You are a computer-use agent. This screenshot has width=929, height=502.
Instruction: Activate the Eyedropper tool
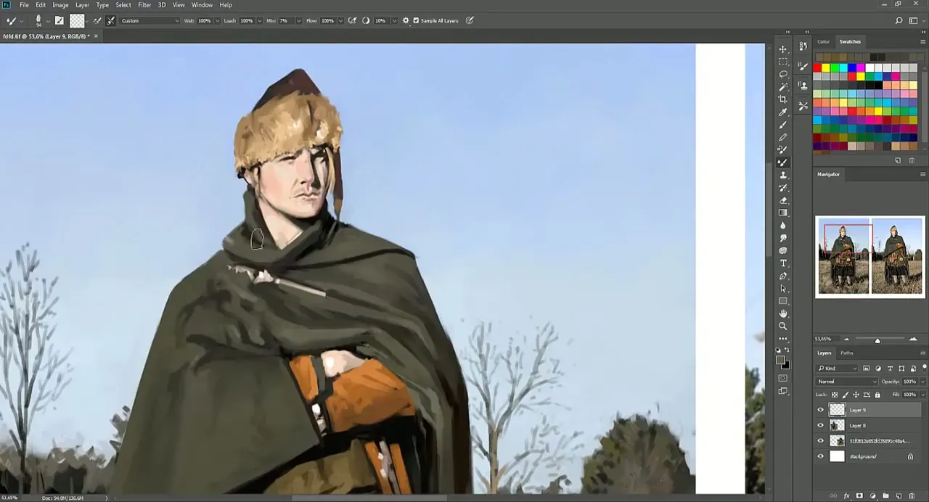click(783, 112)
